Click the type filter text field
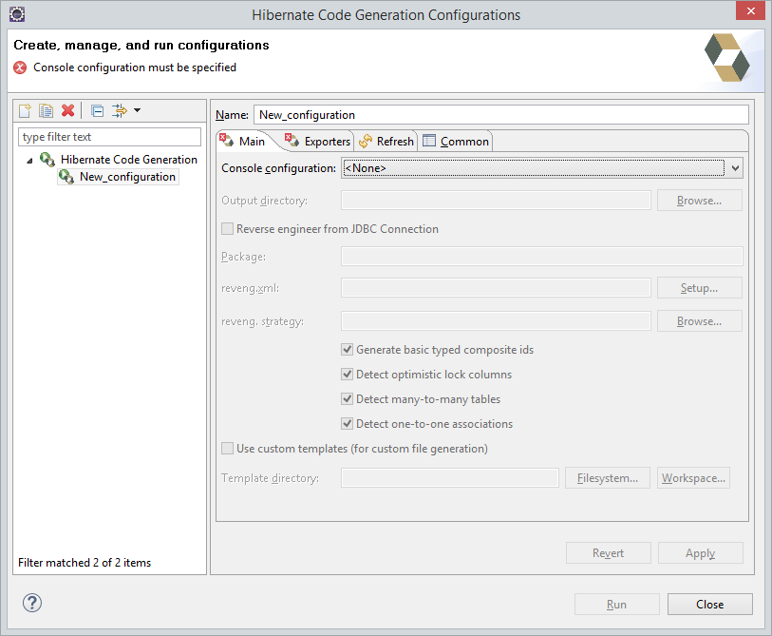 pyautogui.click(x=109, y=137)
